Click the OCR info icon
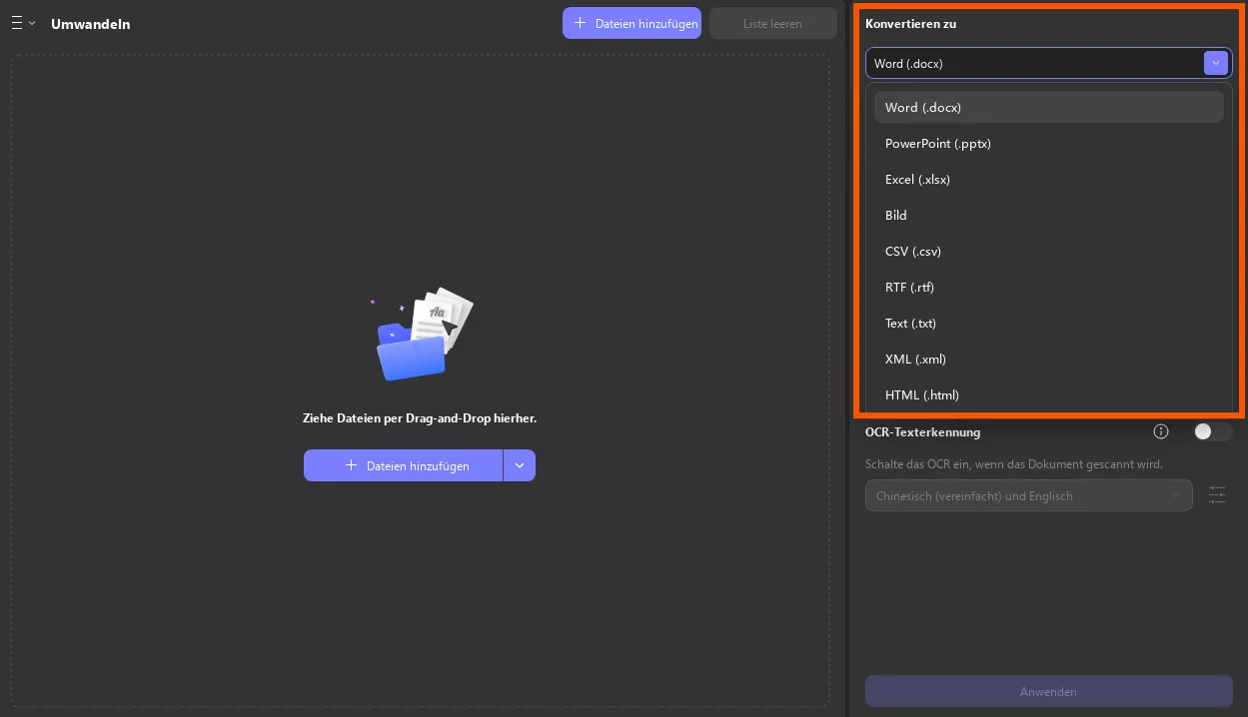The width and height of the screenshot is (1248, 717). coord(1161,431)
